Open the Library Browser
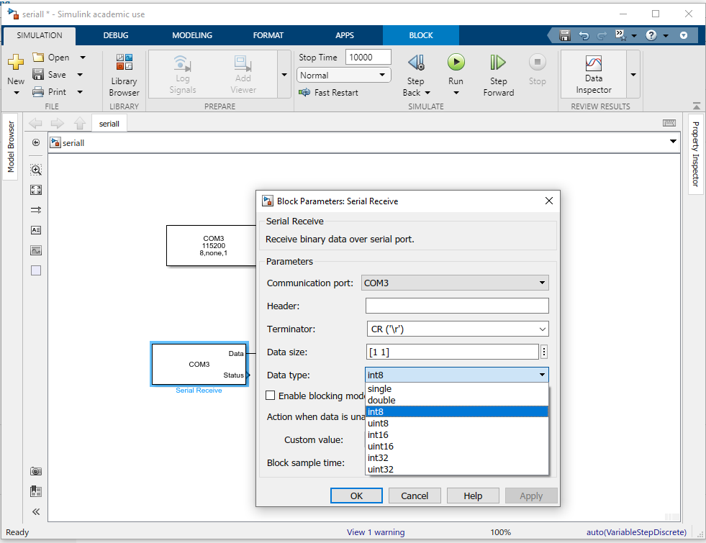706x543 pixels. point(124,75)
